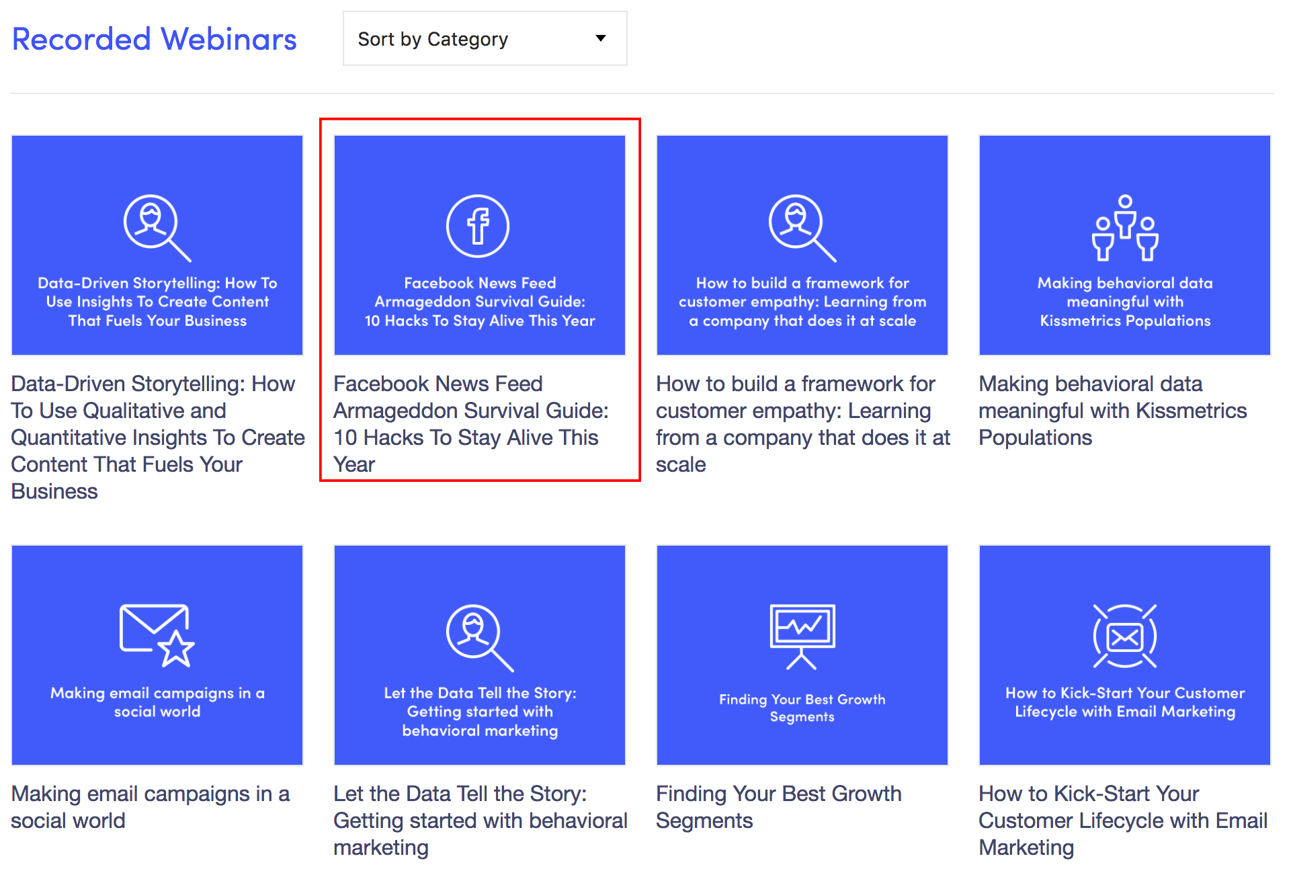The height and width of the screenshot is (875, 1293).
Task: Click the presentation chart easel icon
Action: coord(802,636)
